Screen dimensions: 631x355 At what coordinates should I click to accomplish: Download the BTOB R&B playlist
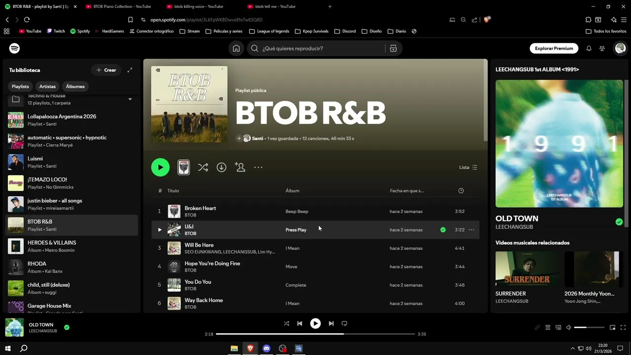point(221,168)
